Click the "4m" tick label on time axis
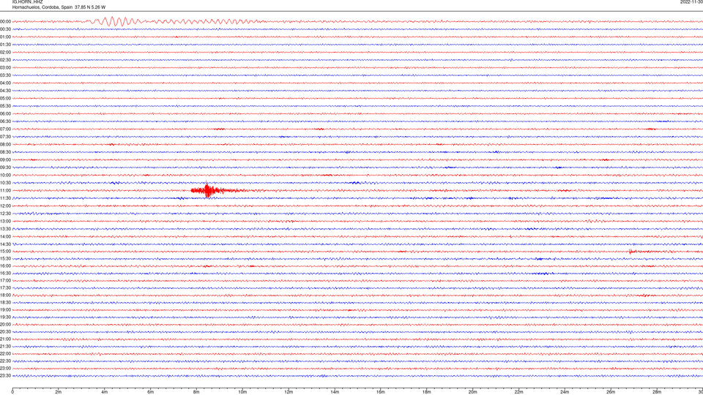Screen dimensions: 703x395 pyautogui.click(x=105, y=392)
